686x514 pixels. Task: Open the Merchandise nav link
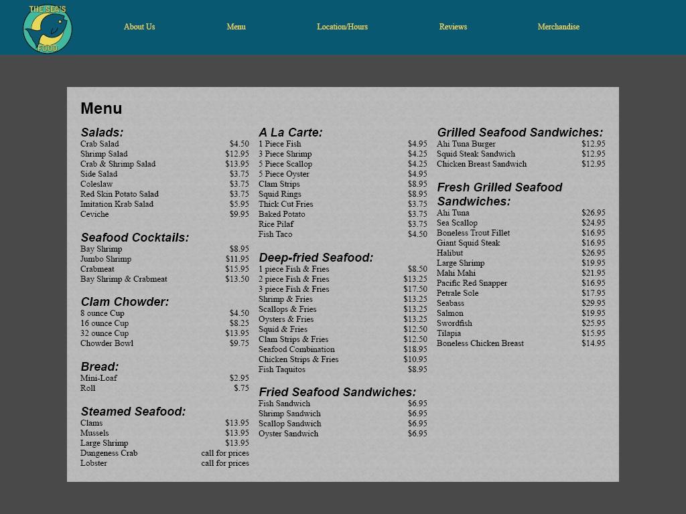pos(558,27)
